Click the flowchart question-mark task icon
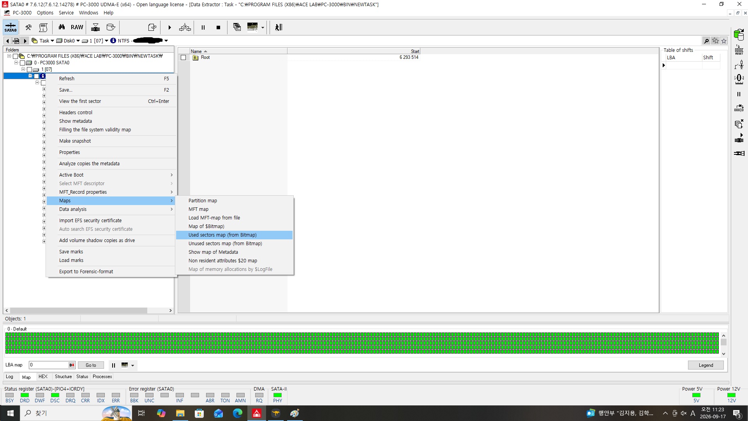The height and width of the screenshot is (421, 748). (185, 27)
